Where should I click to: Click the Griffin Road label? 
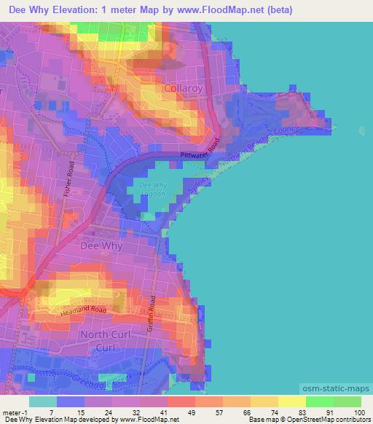(x=152, y=314)
